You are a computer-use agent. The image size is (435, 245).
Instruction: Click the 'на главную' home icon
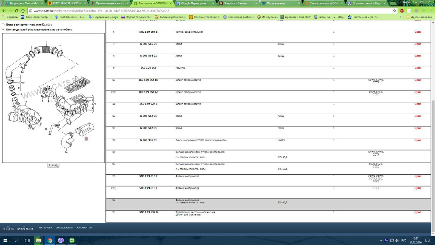8,228
